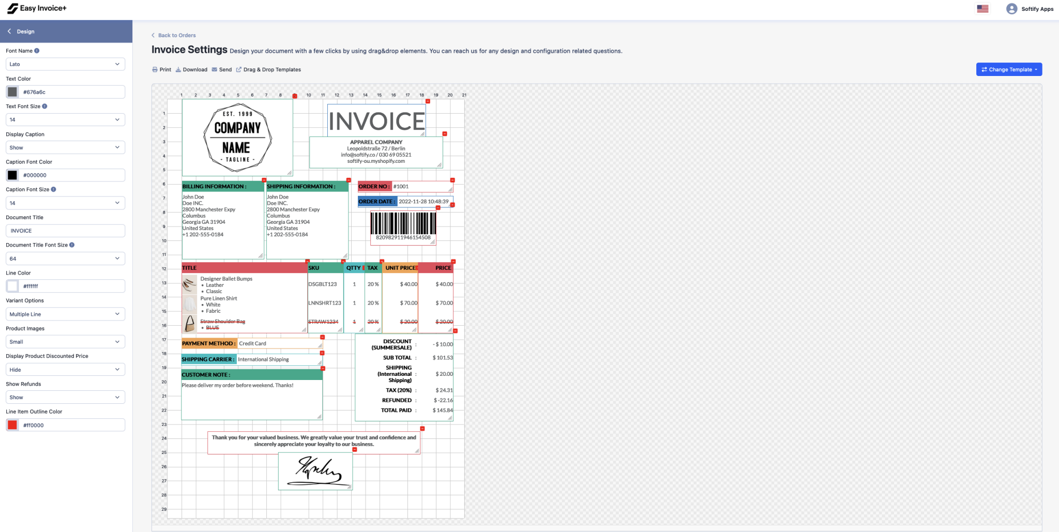Click the red delete handle on the signature element

355,450
